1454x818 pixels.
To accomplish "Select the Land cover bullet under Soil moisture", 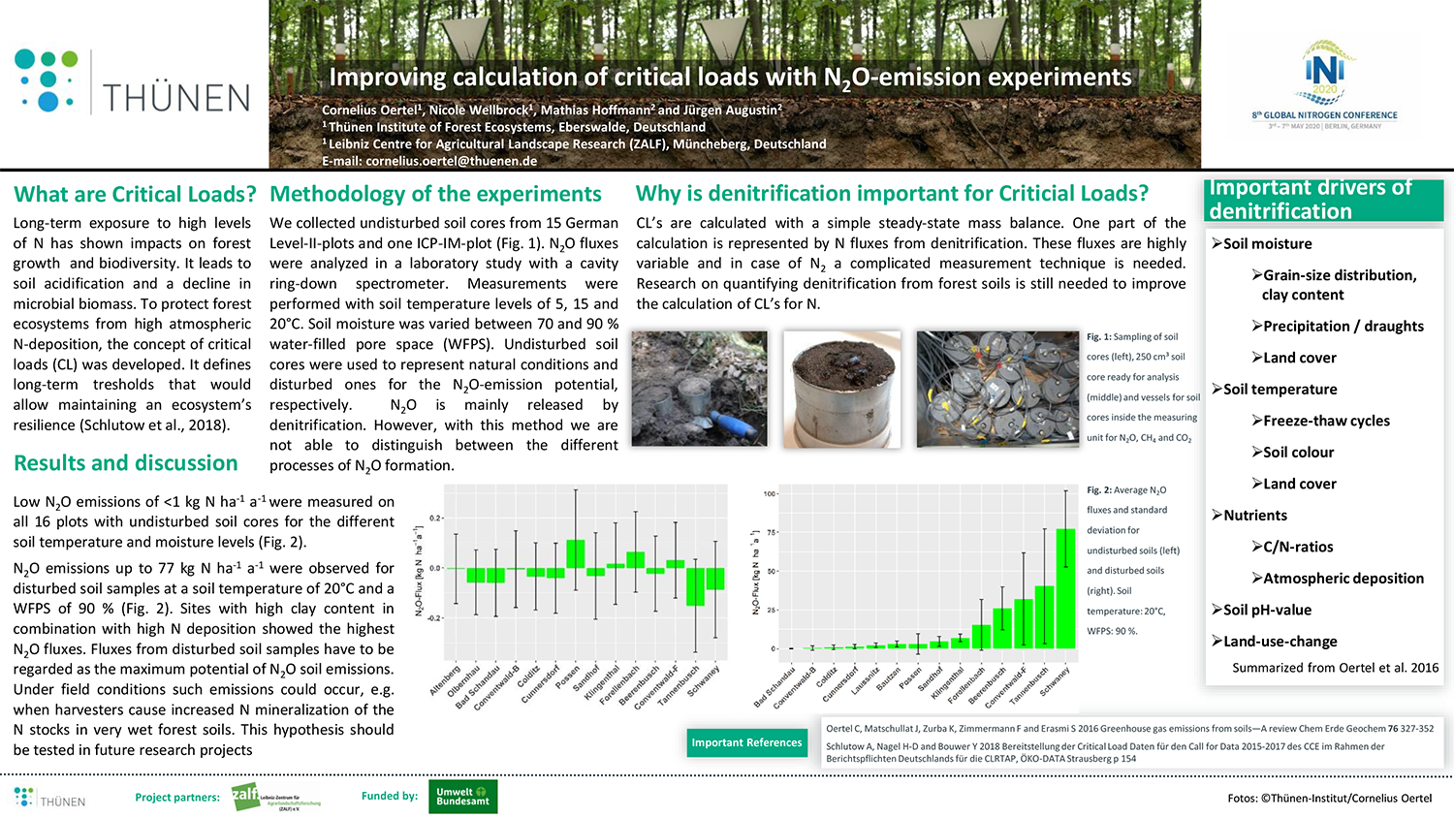I will [1294, 358].
